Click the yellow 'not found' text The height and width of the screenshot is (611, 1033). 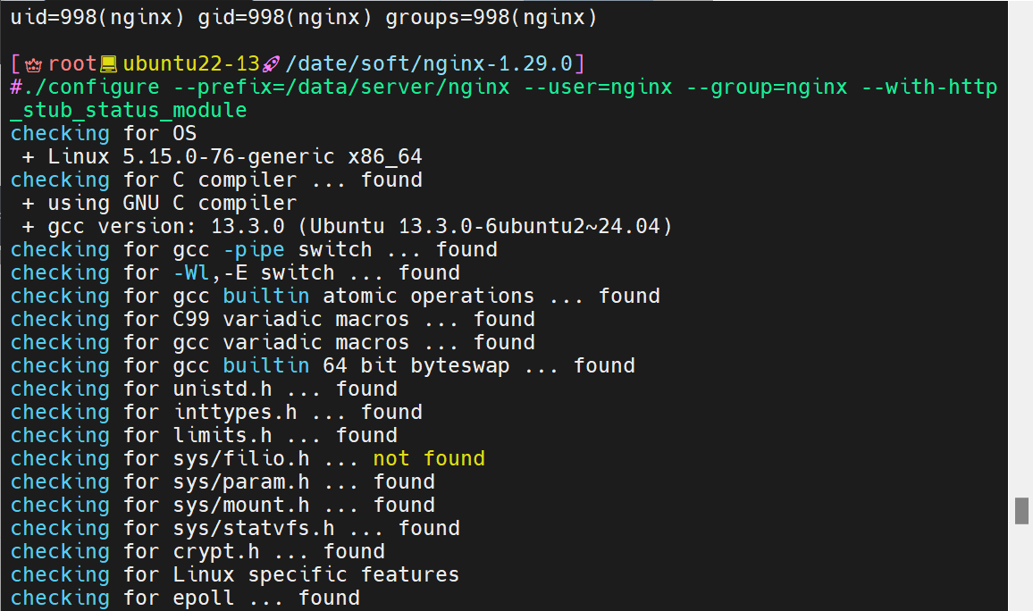[429, 458]
